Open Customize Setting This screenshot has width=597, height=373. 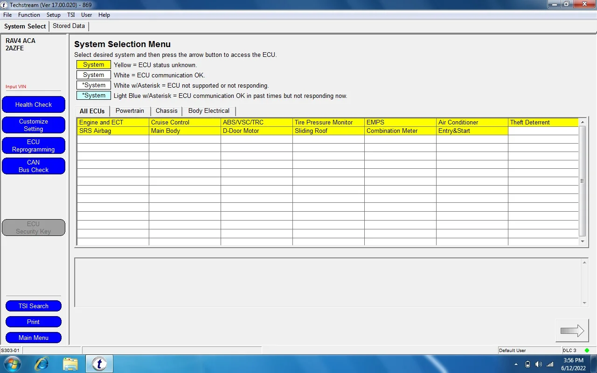pyautogui.click(x=34, y=125)
